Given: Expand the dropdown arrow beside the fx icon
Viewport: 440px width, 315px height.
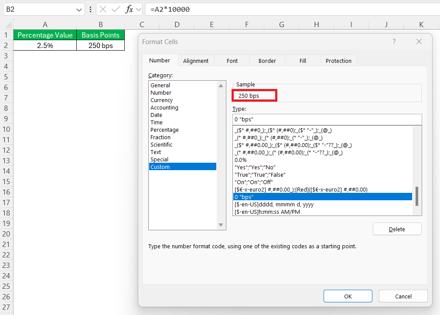Looking at the screenshot, I should click(x=139, y=10).
